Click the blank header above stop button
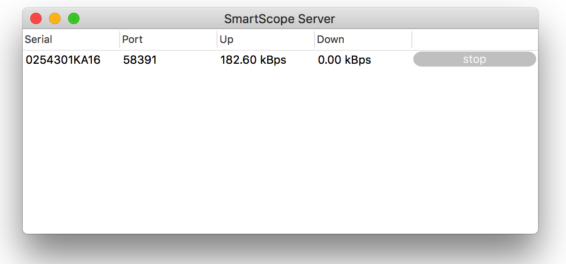This screenshot has height=264, width=566. point(474,40)
